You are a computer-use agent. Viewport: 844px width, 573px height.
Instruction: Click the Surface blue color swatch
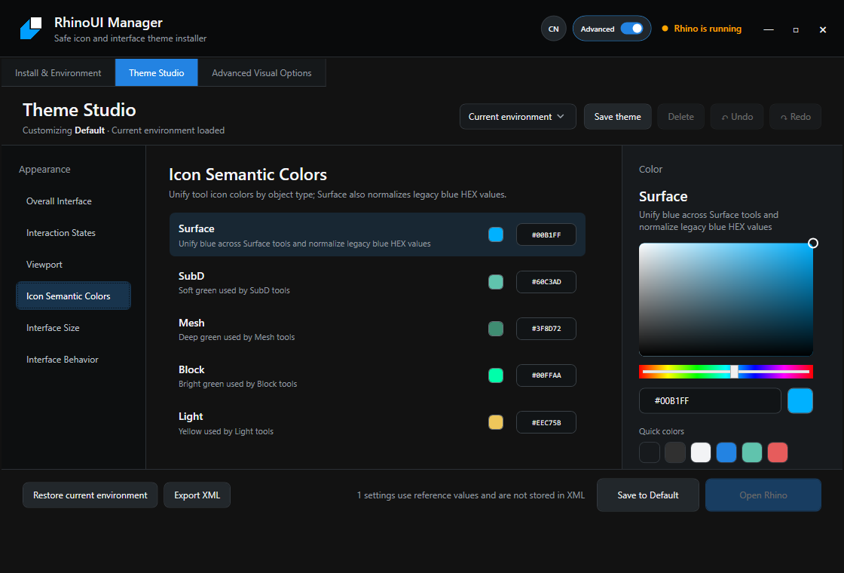pos(496,234)
